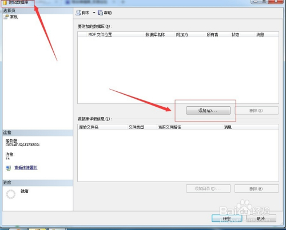Viewport: 286px width, 230px height.
Task: Click the 附加为 column header
Action: 182,34
